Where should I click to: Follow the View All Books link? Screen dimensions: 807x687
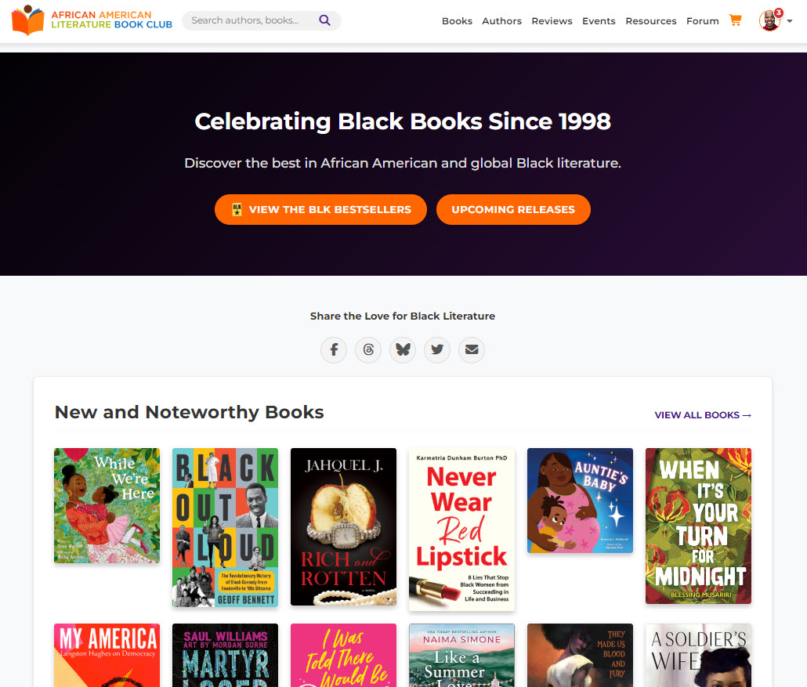(x=703, y=415)
